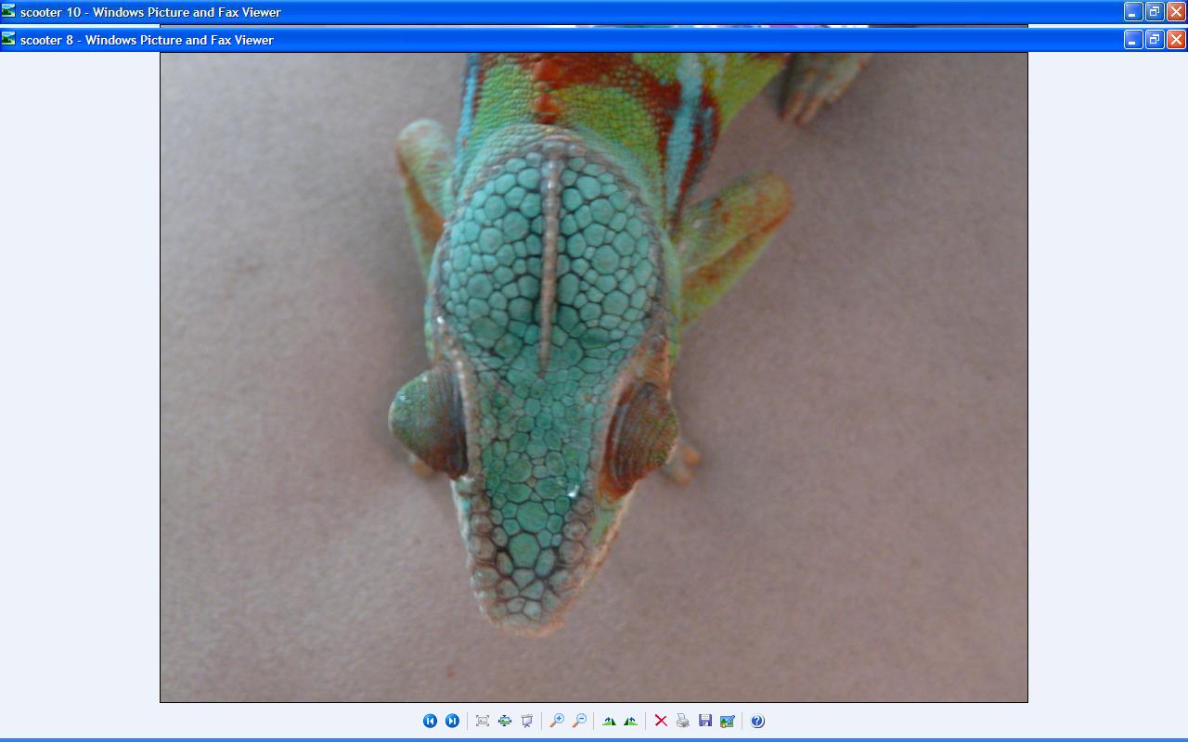Fit the picture with Best Fit
1188x742 pixels.
point(483,721)
